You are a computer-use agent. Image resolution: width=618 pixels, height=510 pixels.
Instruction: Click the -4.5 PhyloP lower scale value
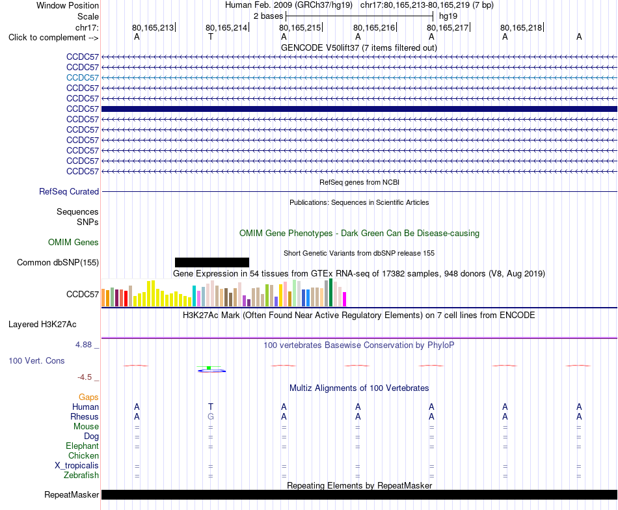(x=85, y=377)
